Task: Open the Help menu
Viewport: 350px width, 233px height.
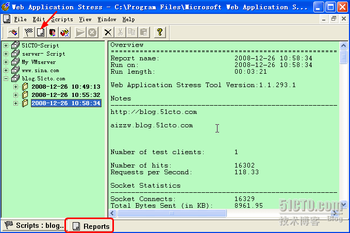Action: click(x=128, y=20)
